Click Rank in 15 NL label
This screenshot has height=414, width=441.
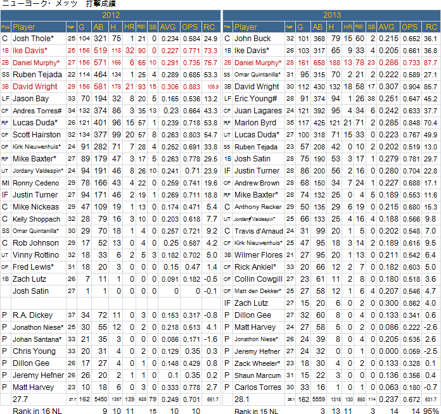click(x=256, y=411)
